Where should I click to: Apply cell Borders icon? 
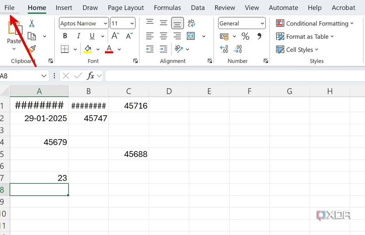click(65, 49)
